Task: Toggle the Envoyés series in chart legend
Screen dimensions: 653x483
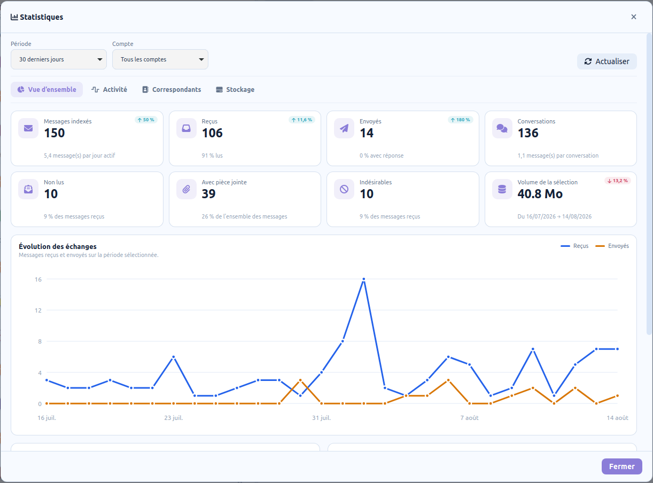Action: pyautogui.click(x=612, y=246)
